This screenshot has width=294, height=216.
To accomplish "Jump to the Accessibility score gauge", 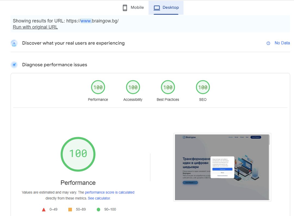I will click(133, 87).
